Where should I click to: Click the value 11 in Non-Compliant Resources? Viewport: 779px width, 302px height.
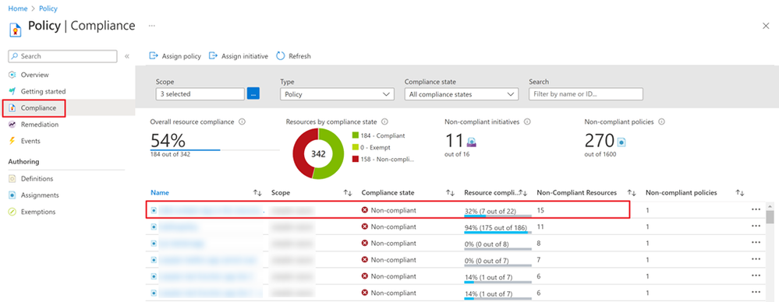click(541, 226)
